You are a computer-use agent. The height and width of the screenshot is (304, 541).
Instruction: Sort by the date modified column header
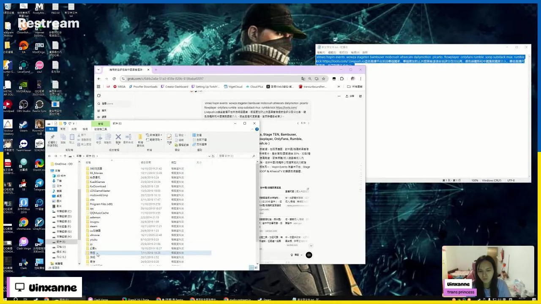tap(146, 163)
